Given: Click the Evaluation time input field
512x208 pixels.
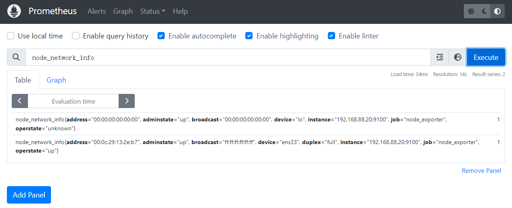Looking at the screenshot, I should (x=73, y=101).
